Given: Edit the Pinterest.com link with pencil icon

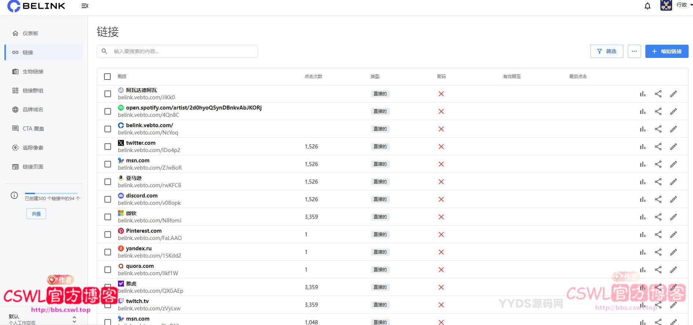Looking at the screenshot, I should (674, 234).
